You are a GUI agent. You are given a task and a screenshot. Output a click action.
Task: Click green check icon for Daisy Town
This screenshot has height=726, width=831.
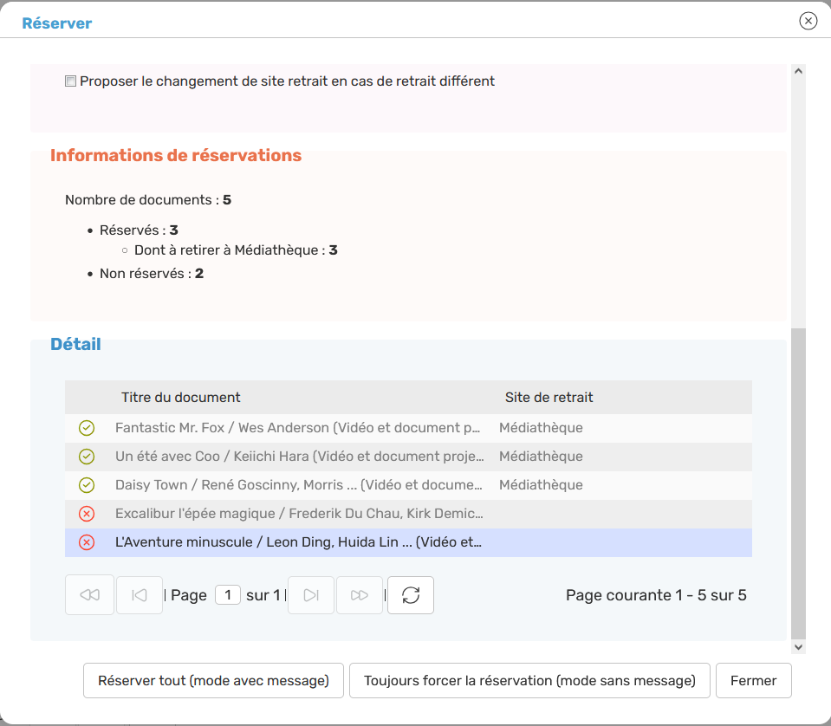[87, 485]
